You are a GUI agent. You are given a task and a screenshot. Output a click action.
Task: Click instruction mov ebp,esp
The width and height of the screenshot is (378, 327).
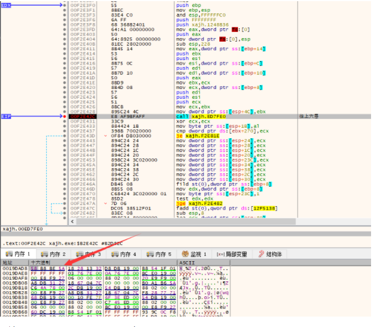(x=193, y=10)
